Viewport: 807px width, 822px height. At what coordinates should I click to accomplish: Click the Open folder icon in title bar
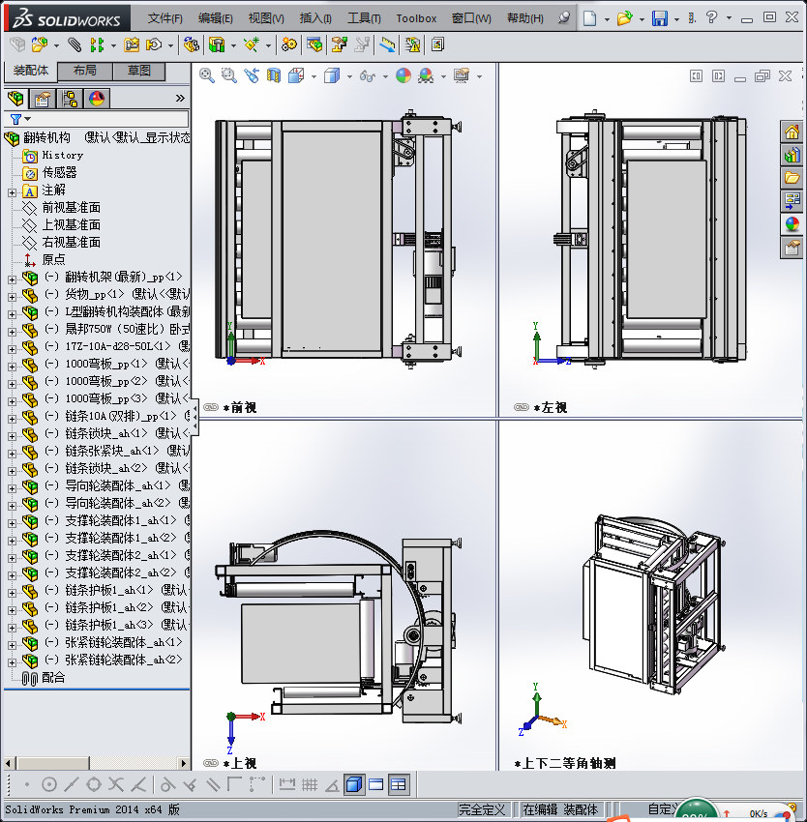[624, 18]
